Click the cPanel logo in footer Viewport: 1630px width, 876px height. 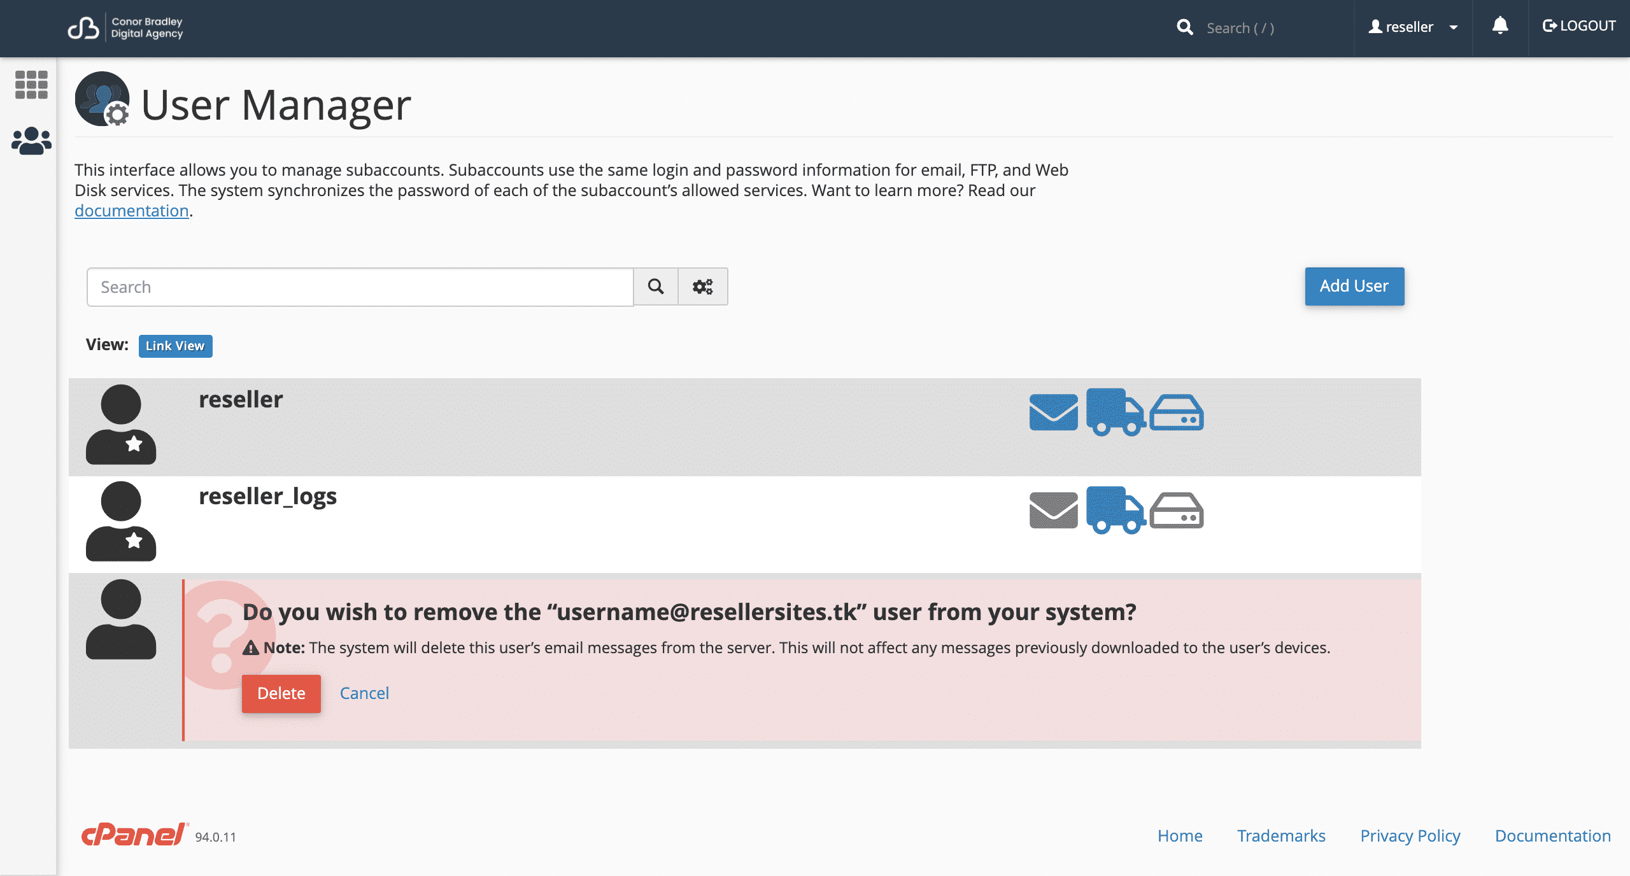pyautogui.click(x=134, y=835)
